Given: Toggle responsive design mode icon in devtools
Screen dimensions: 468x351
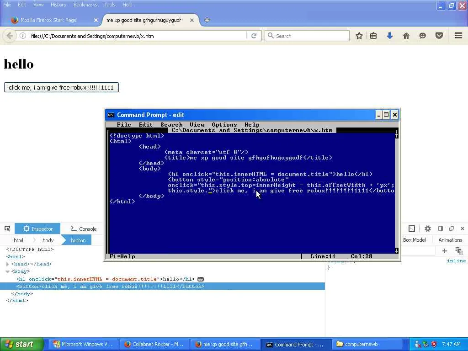Looking at the screenshot, I should tap(412, 229).
